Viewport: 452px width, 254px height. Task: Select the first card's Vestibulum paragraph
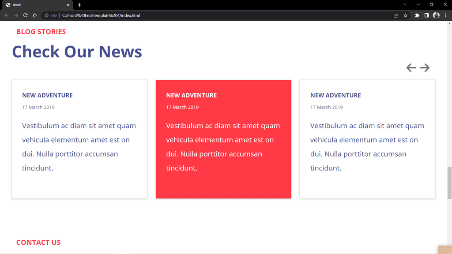[x=79, y=147]
